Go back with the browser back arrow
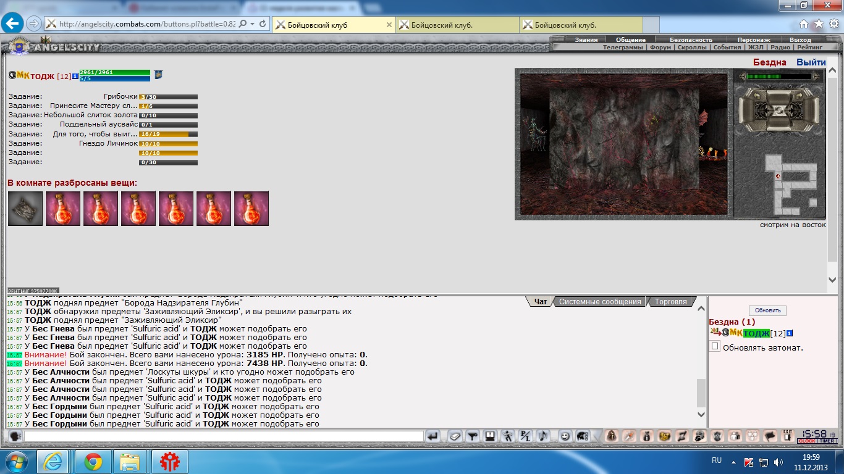The image size is (844, 474). 12,23
